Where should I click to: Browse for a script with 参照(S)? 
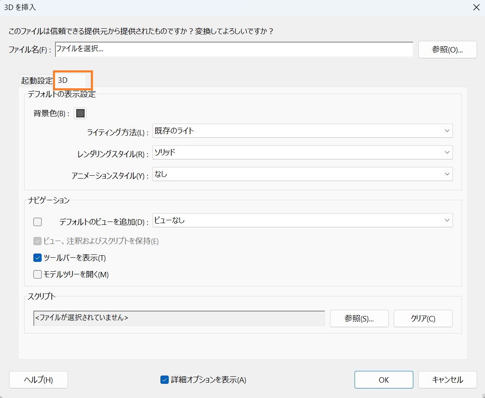click(x=359, y=318)
